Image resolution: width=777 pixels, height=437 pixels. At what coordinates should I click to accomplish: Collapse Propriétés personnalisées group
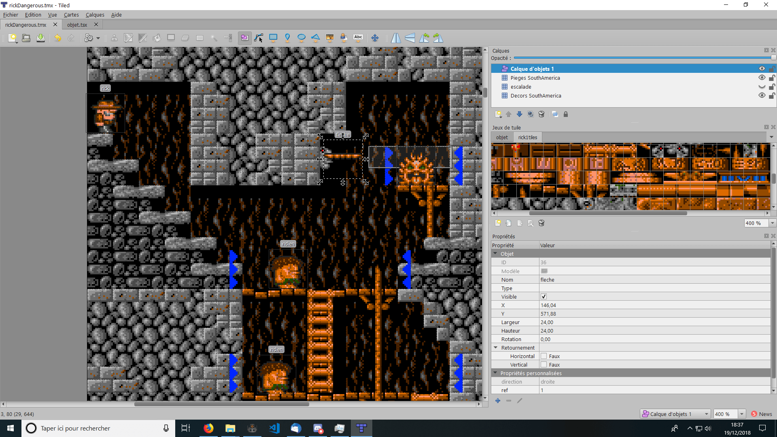(x=495, y=373)
